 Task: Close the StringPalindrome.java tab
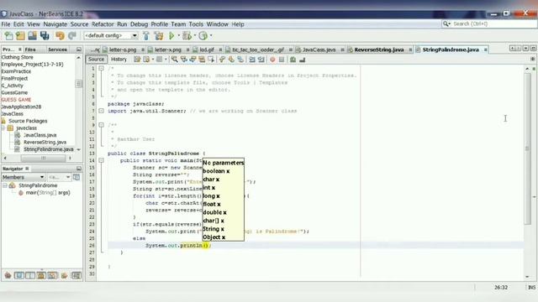[486, 50]
